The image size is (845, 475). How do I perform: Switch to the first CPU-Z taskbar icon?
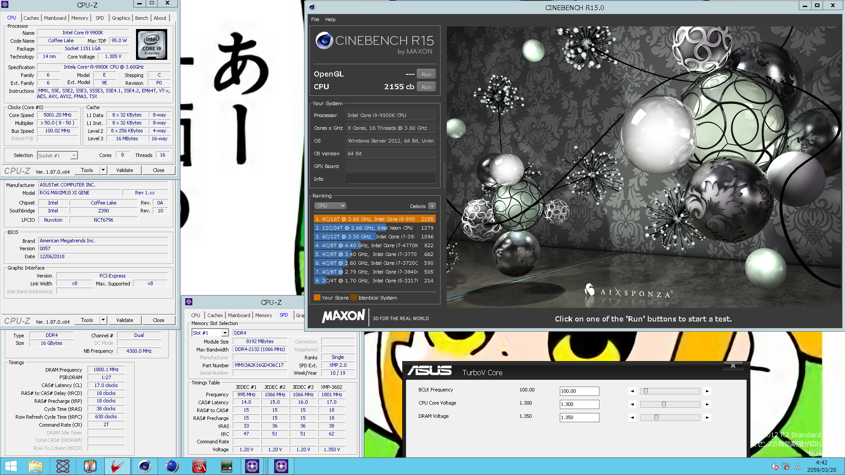coord(252,466)
